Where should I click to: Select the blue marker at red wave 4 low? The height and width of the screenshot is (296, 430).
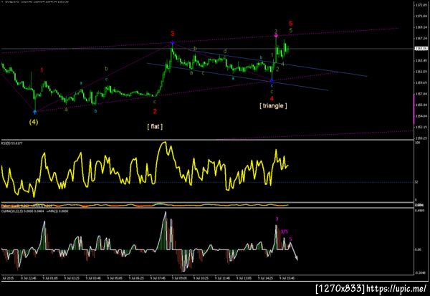pyautogui.click(x=272, y=81)
